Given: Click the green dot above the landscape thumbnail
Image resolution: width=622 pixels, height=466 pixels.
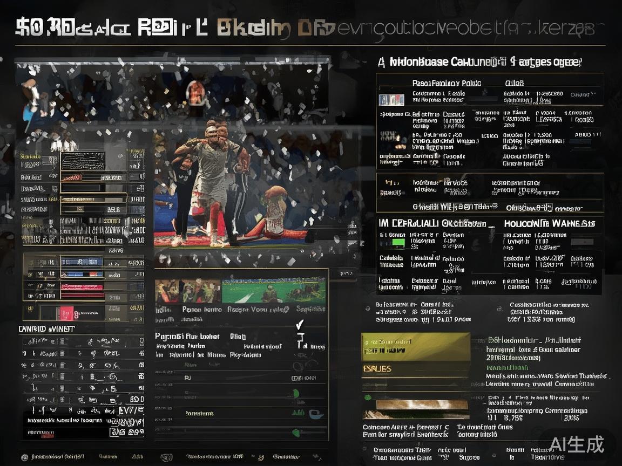Looking at the screenshot, I should click(x=368, y=398).
